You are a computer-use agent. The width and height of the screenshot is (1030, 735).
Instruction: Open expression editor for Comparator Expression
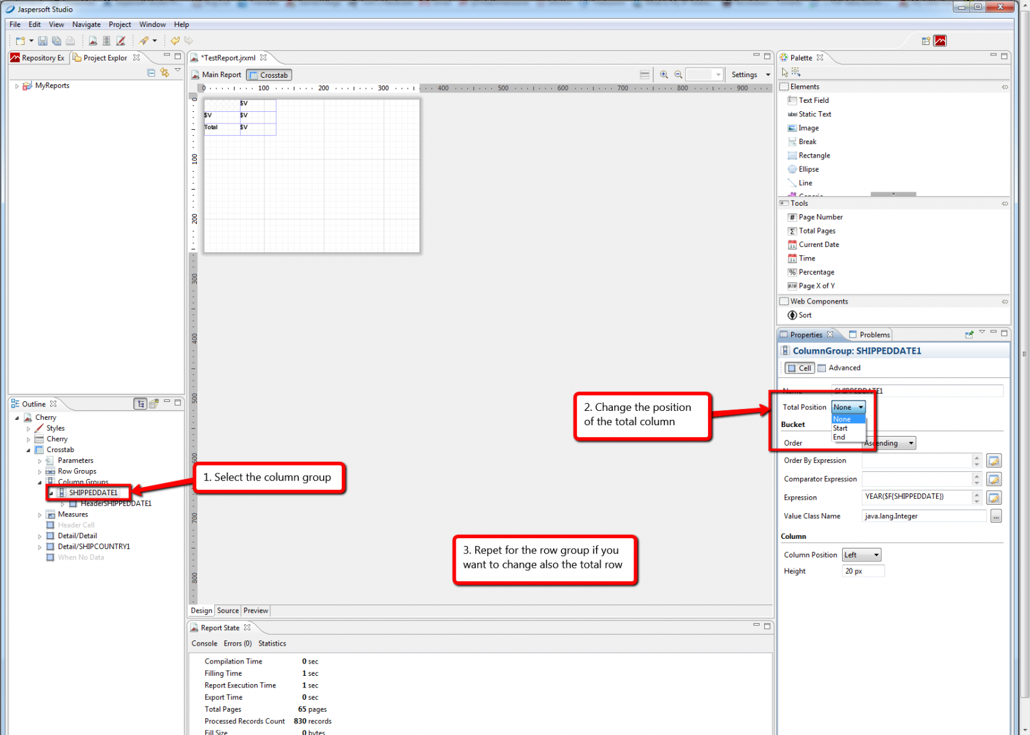click(994, 479)
